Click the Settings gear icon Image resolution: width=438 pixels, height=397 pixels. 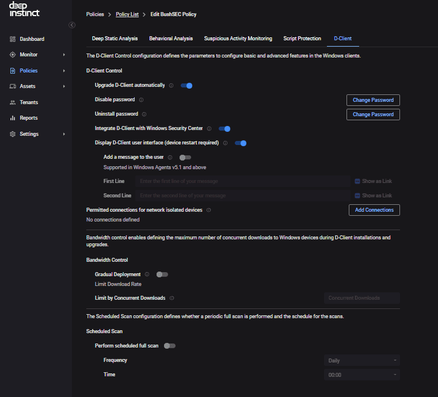coord(13,134)
